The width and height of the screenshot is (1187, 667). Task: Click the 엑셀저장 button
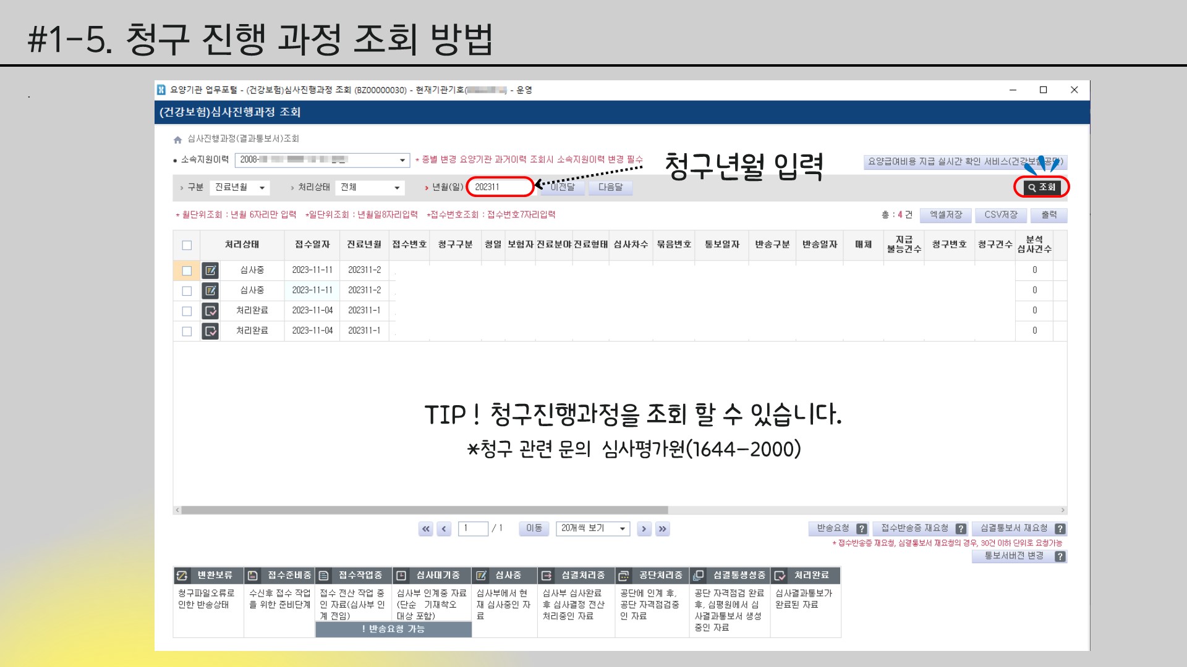tap(946, 215)
